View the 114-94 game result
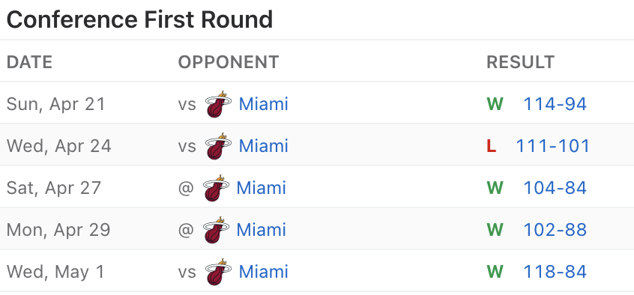The image size is (634, 295). click(x=555, y=104)
